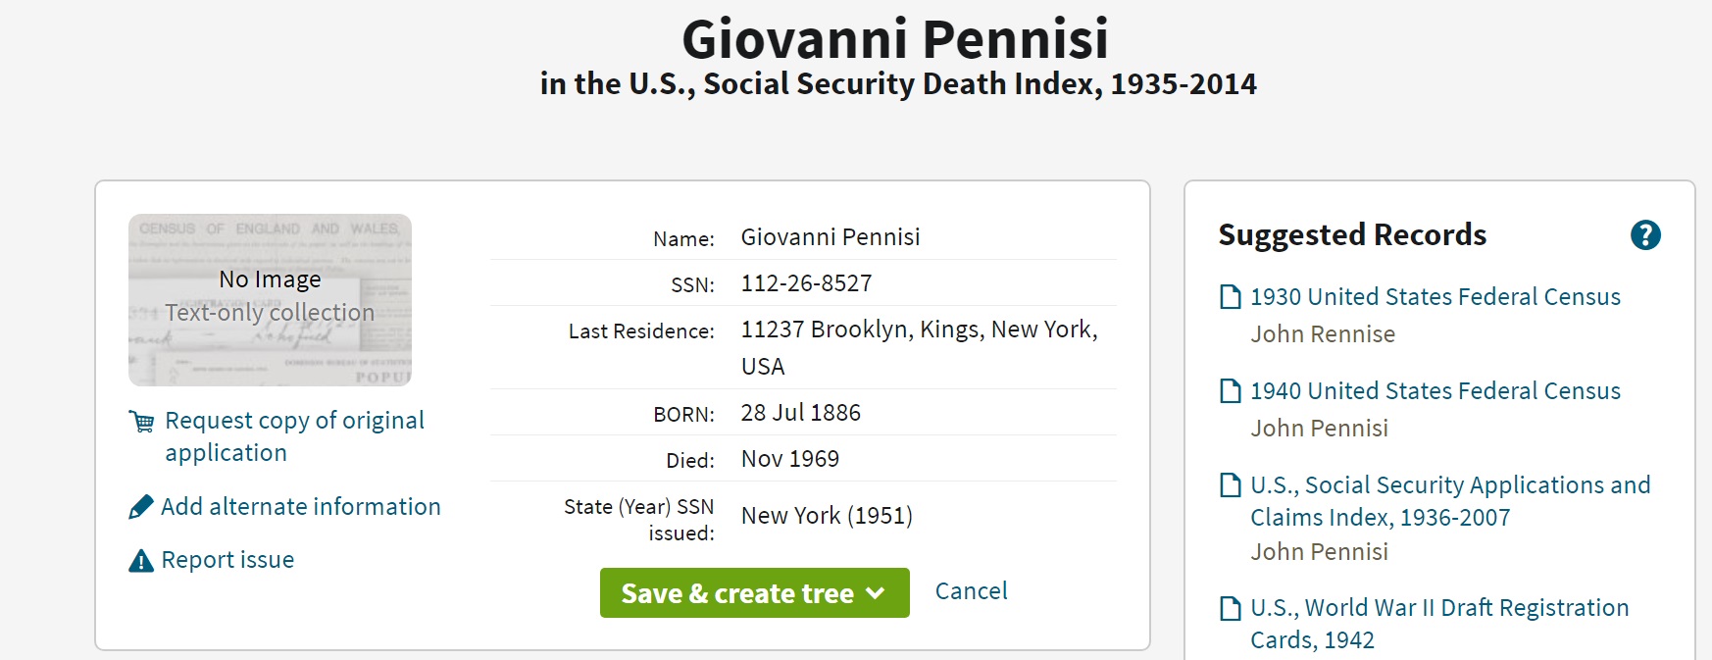Viewport: 1712px width, 660px height.
Task: Click document icon beside 1930 Federal Census
Action: pyautogui.click(x=1230, y=297)
